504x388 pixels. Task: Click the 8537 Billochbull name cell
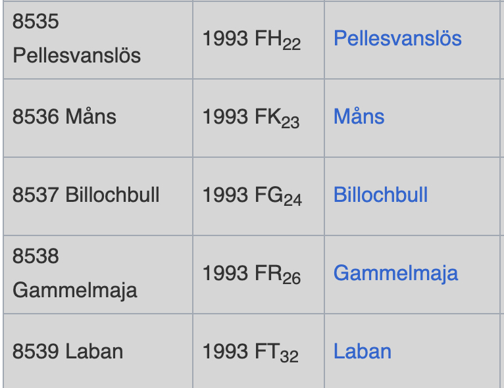(x=86, y=195)
